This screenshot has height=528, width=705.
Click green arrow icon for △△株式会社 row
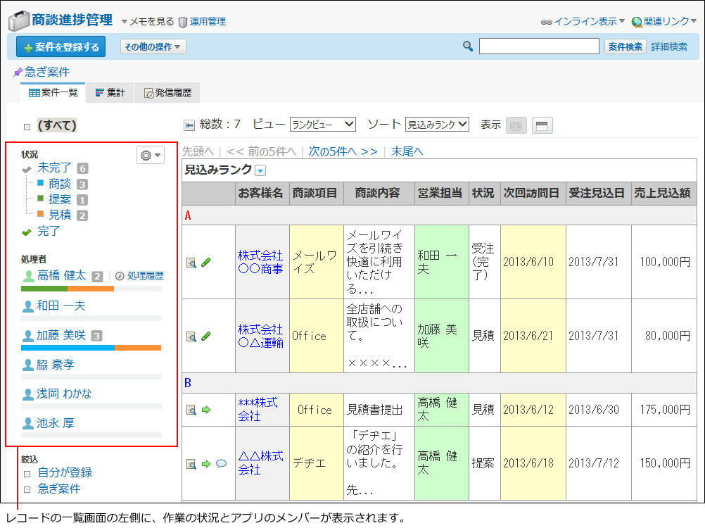click(206, 464)
